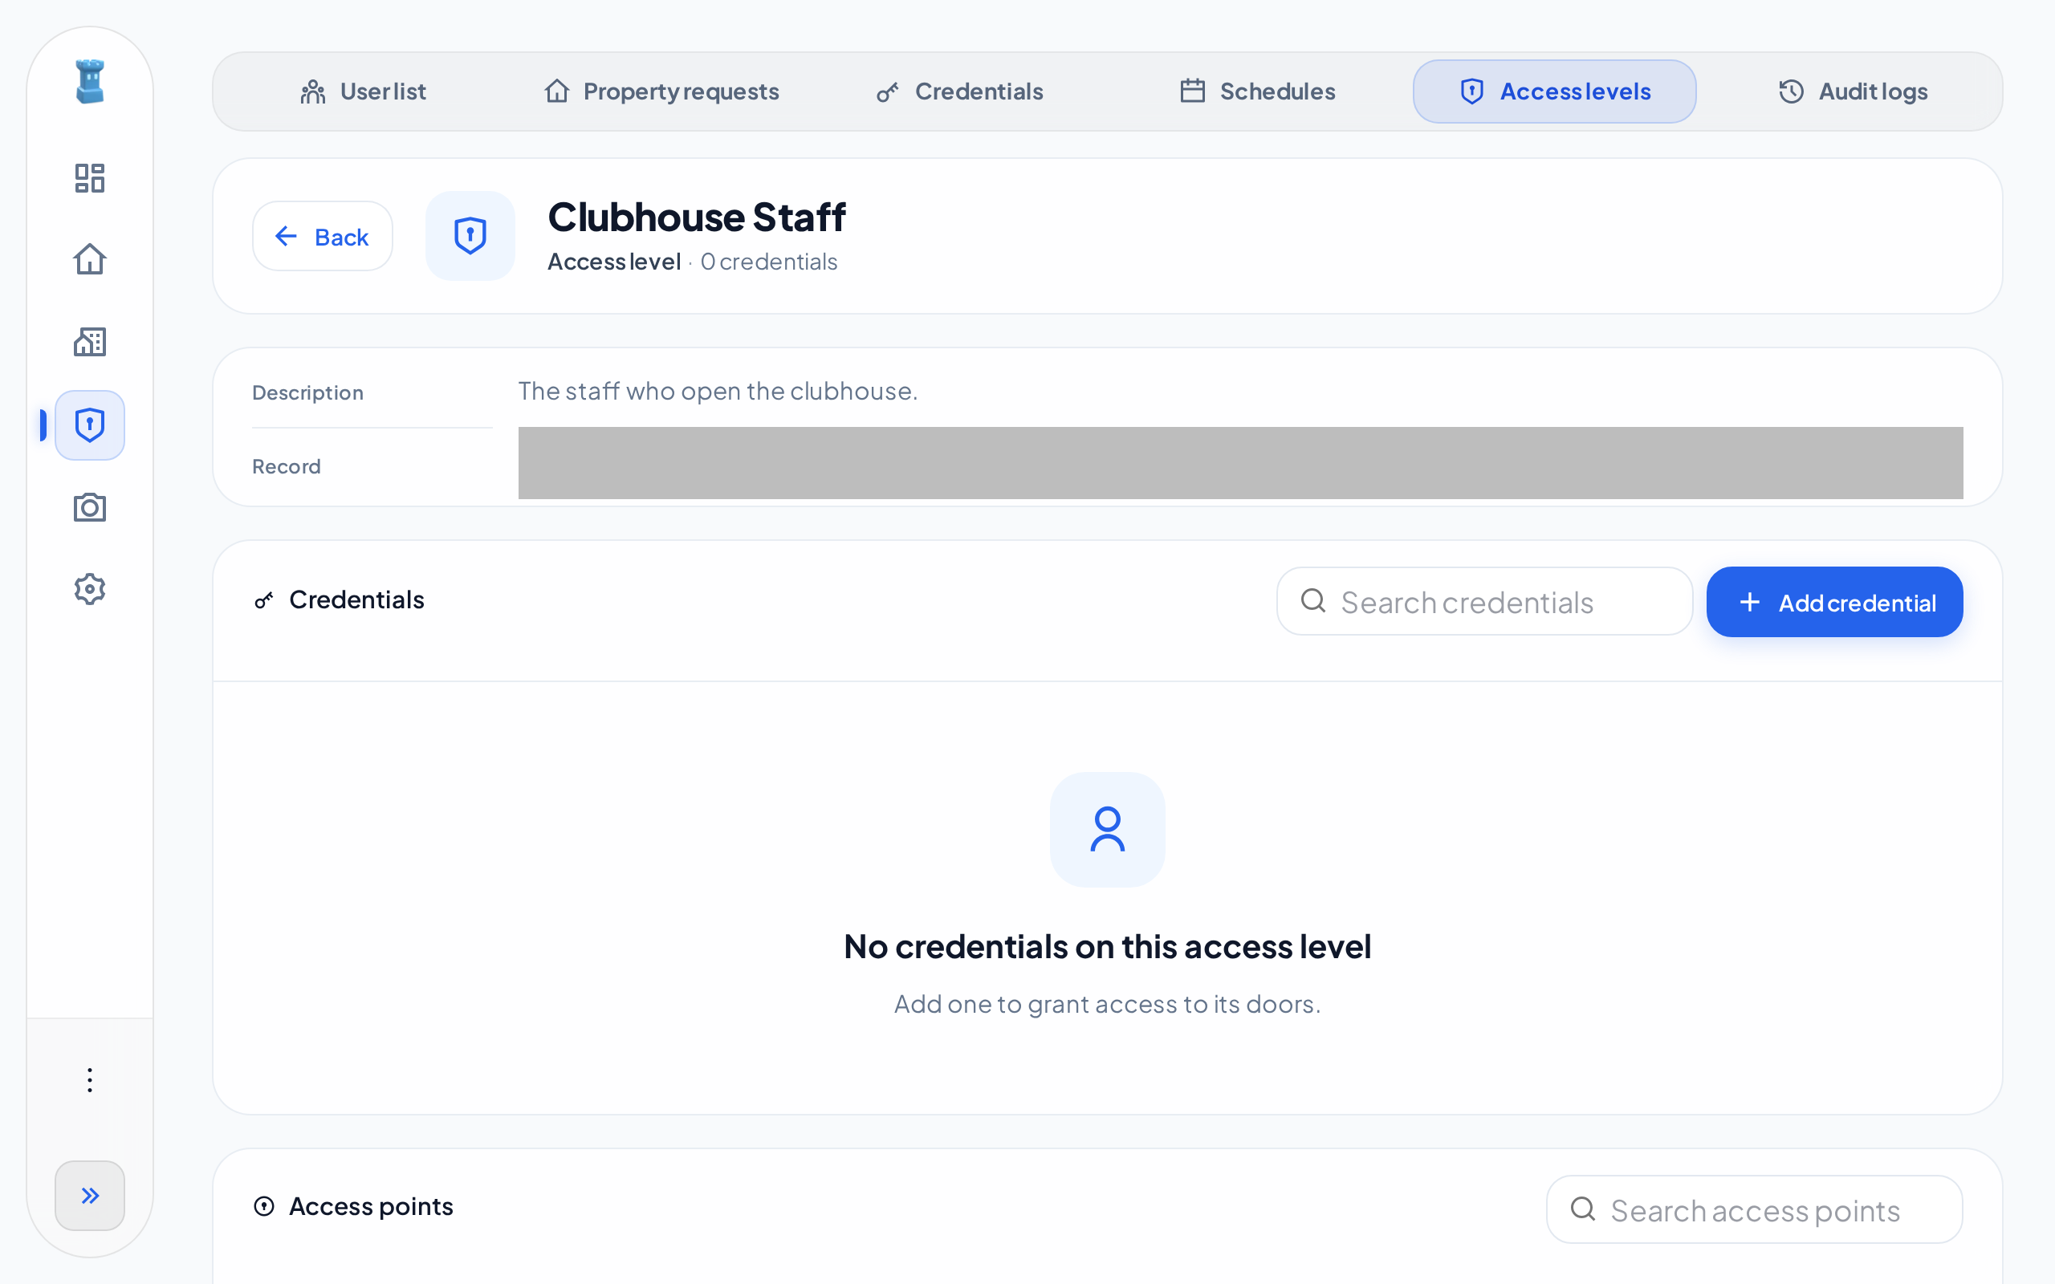Click the Record label

pyautogui.click(x=286, y=466)
